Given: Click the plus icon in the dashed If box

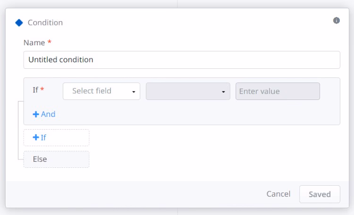Looking at the screenshot, I should [x=36, y=138].
